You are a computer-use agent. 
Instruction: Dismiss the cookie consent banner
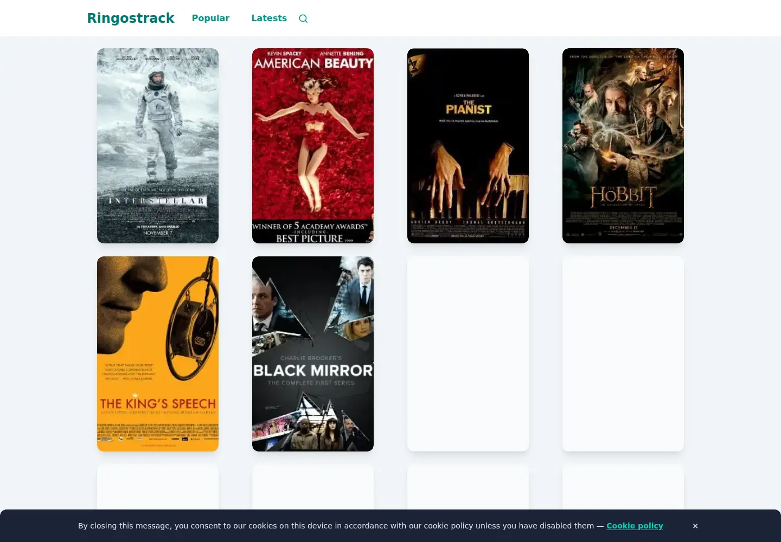(695, 526)
